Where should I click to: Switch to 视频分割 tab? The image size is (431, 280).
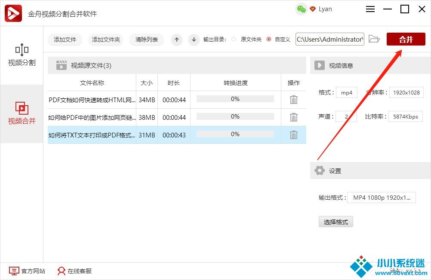[x=22, y=56]
